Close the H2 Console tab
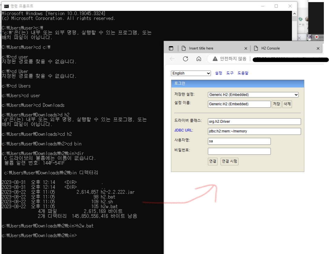This screenshot has width=329, height=254. pos(318,48)
